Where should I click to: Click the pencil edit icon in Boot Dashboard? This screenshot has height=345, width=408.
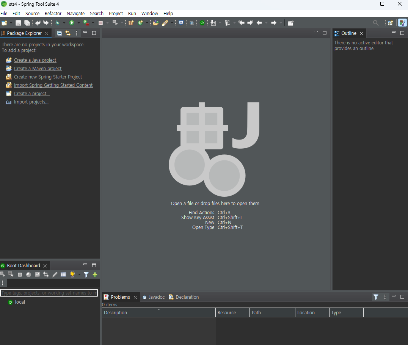coord(54,274)
